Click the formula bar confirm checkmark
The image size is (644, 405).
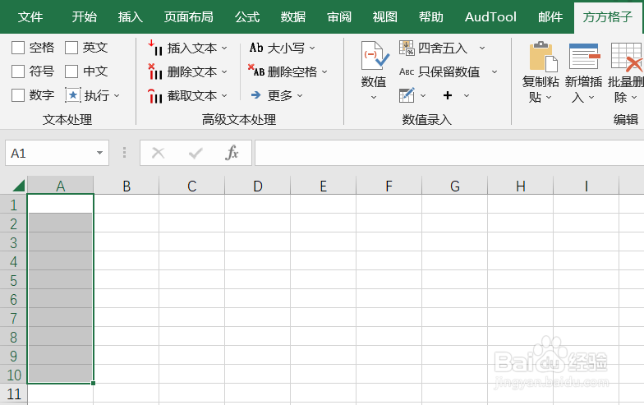click(x=195, y=153)
